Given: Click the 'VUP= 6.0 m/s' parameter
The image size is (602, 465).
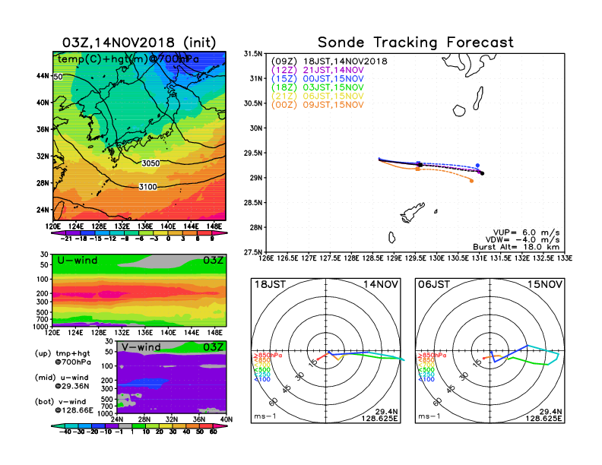Looking at the screenshot, I should 526,232.
